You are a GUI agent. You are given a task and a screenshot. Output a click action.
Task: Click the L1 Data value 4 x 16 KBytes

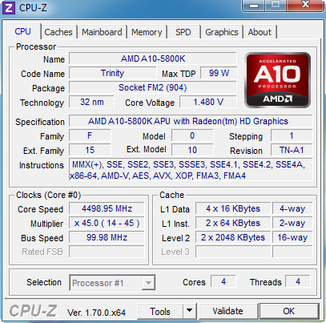[233, 208]
